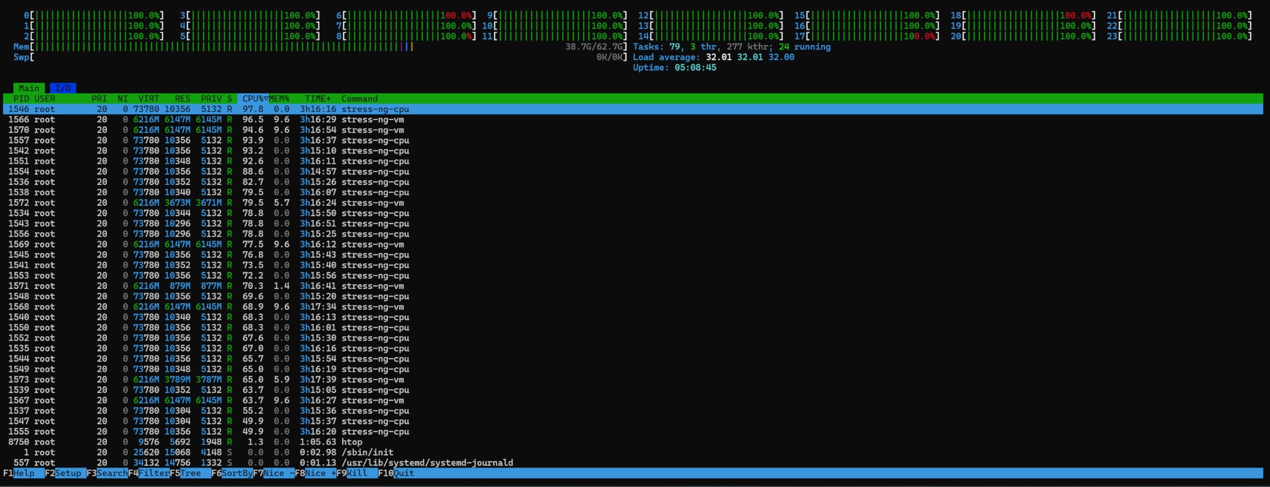Screen dimensions: 1270x487
Task: Select the htop process row
Action: [x=633, y=442]
